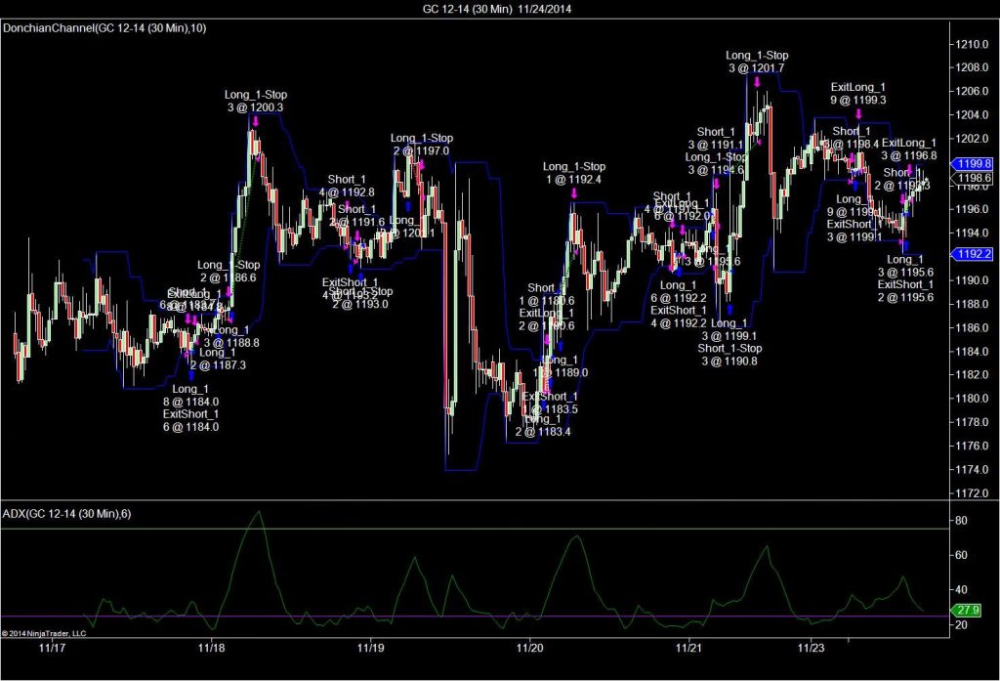Viewport: 1000px width, 681px height.
Task: Select the 1184.0 price axis label
Action: 972,351
